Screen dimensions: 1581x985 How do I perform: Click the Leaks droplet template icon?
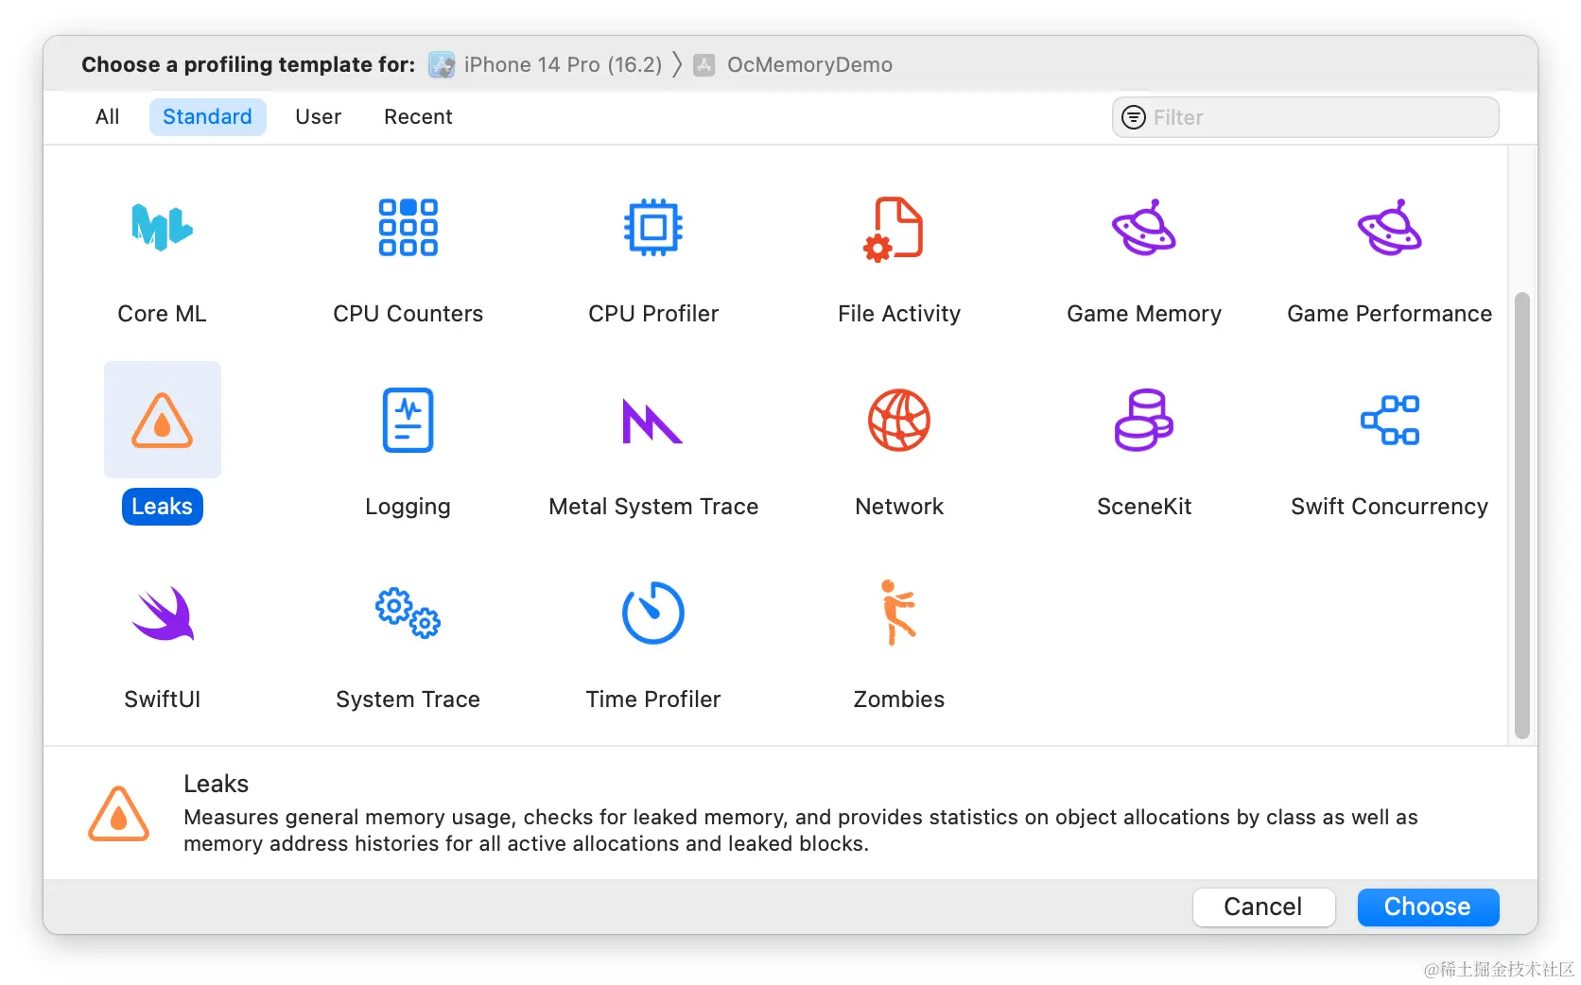click(x=162, y=420)
